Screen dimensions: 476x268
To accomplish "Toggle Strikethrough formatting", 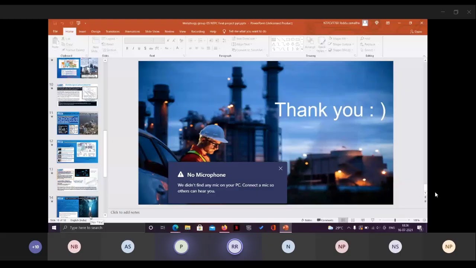I will pyautogui.click(x=151, y=48).
